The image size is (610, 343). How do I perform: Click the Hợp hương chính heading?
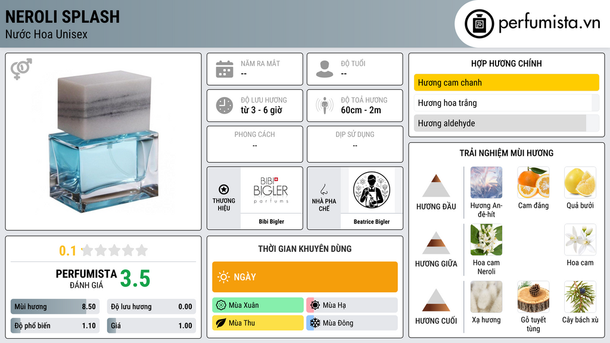[506, 63]
